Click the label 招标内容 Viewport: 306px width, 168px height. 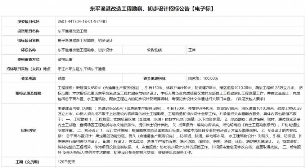coord(28,130)
